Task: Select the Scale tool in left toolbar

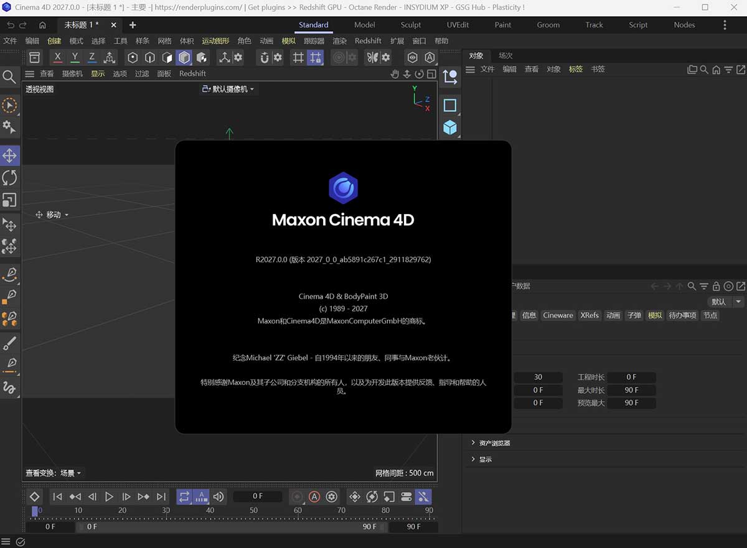Action: point(9,200)
